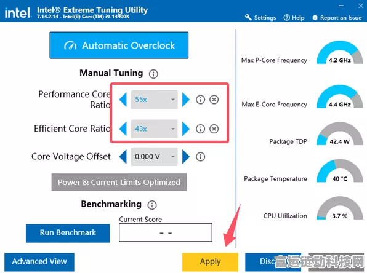The height and width of the screenshot is (273, 367).
Task: Click the Current Score field
Action: (x=166, y=232)
